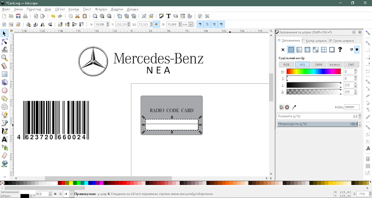Select radial gradient fill type
This screenshot has height=198, width=372.
coord(307,50)
